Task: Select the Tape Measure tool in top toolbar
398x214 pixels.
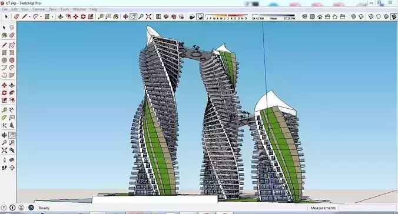Action: (101, 16)
